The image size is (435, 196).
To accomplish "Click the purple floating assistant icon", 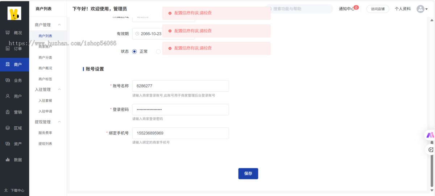I will (430, 135).
